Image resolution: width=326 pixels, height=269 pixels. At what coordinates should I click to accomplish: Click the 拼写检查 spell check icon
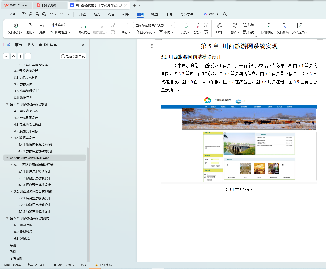pyautogui.click(x=52, y=32)
